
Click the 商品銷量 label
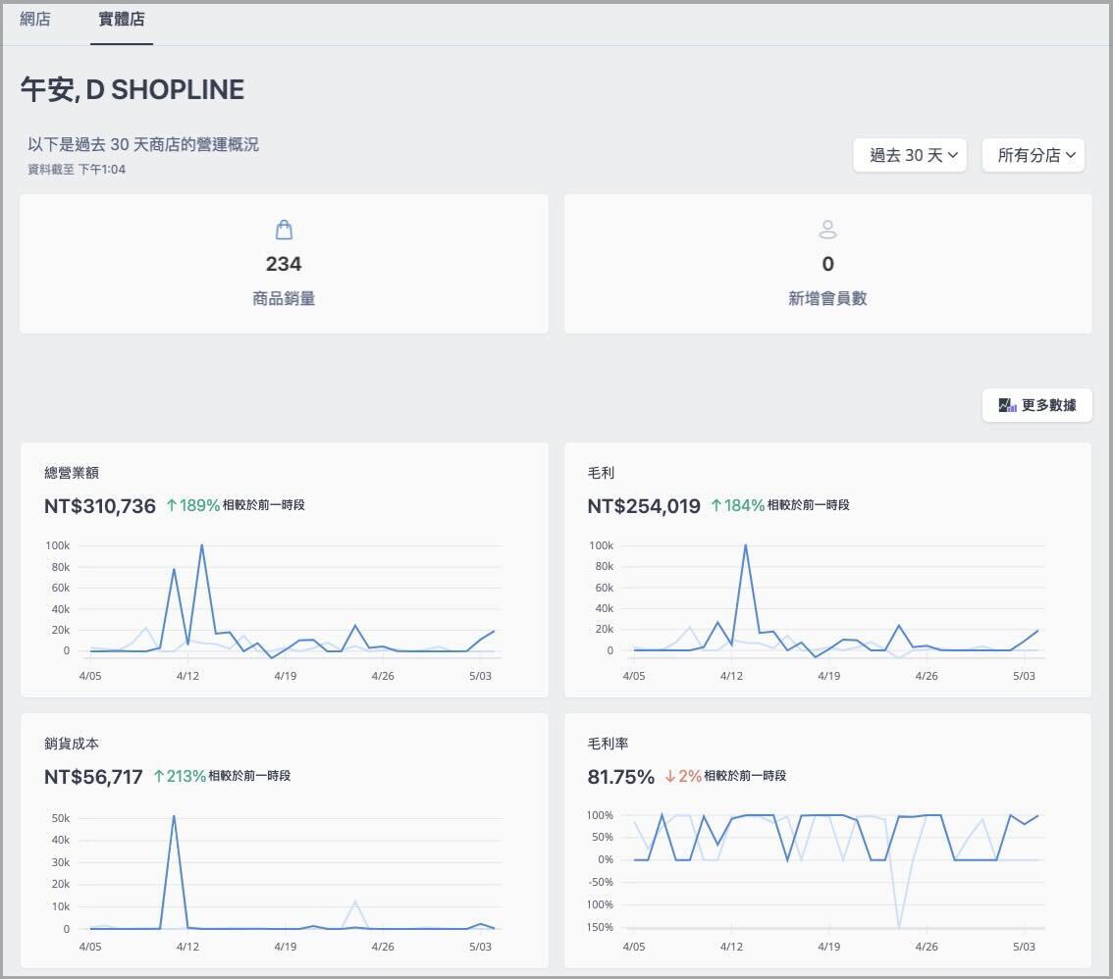(284, 298)
